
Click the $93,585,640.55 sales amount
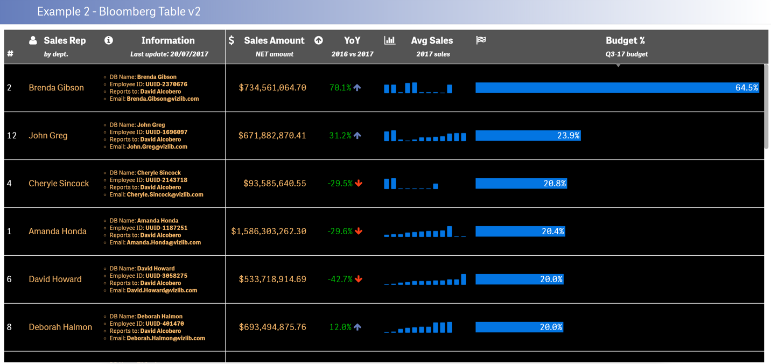coord(275,184)
